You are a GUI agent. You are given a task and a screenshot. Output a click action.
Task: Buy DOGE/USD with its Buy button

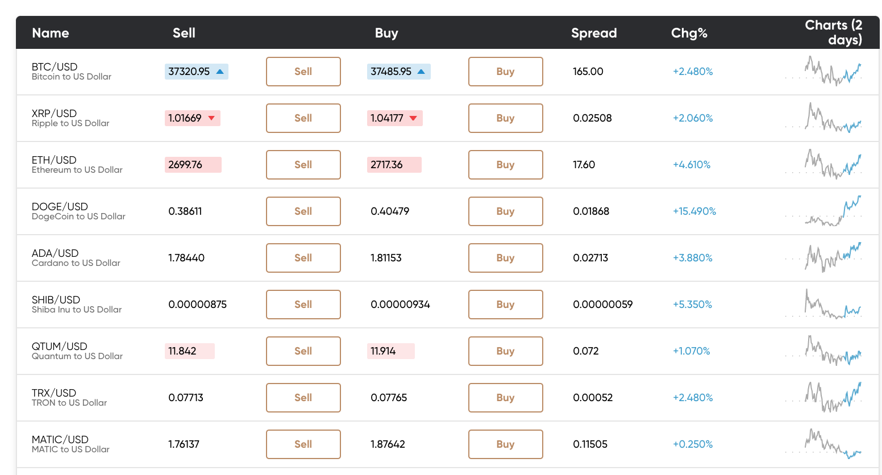pos(506,211)
